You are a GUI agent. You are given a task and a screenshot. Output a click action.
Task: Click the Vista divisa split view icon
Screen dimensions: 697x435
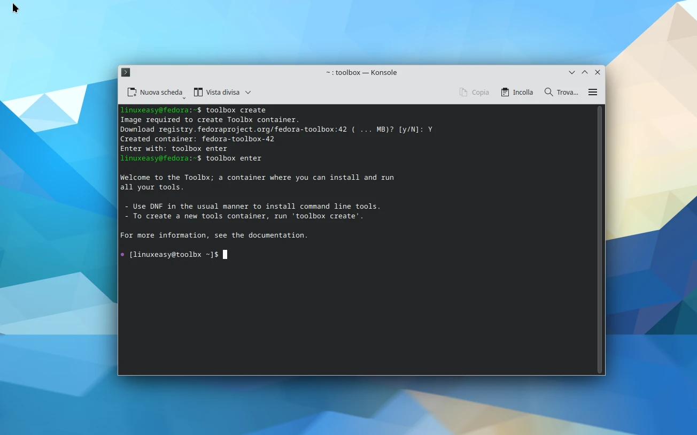[198, 92]
